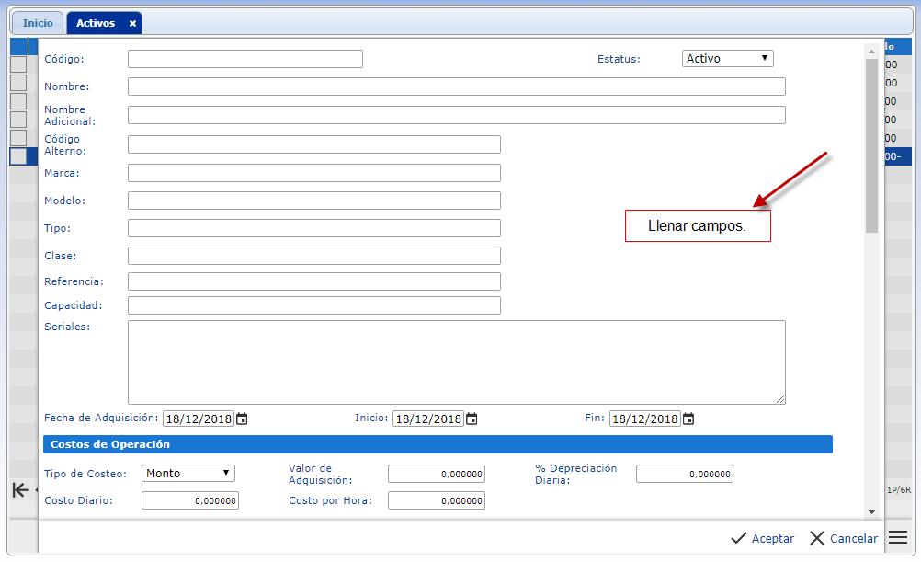
Task: Switch to the Inicio tab
Action: coord(38,23)
